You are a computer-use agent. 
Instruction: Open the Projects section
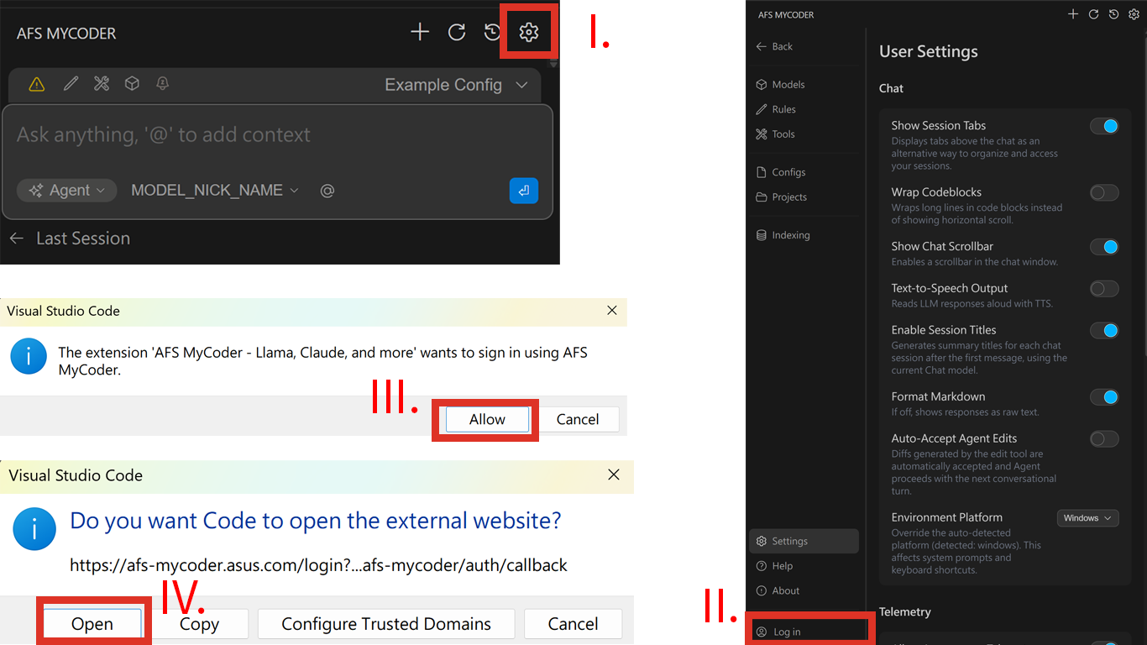[x=781, y=197]
